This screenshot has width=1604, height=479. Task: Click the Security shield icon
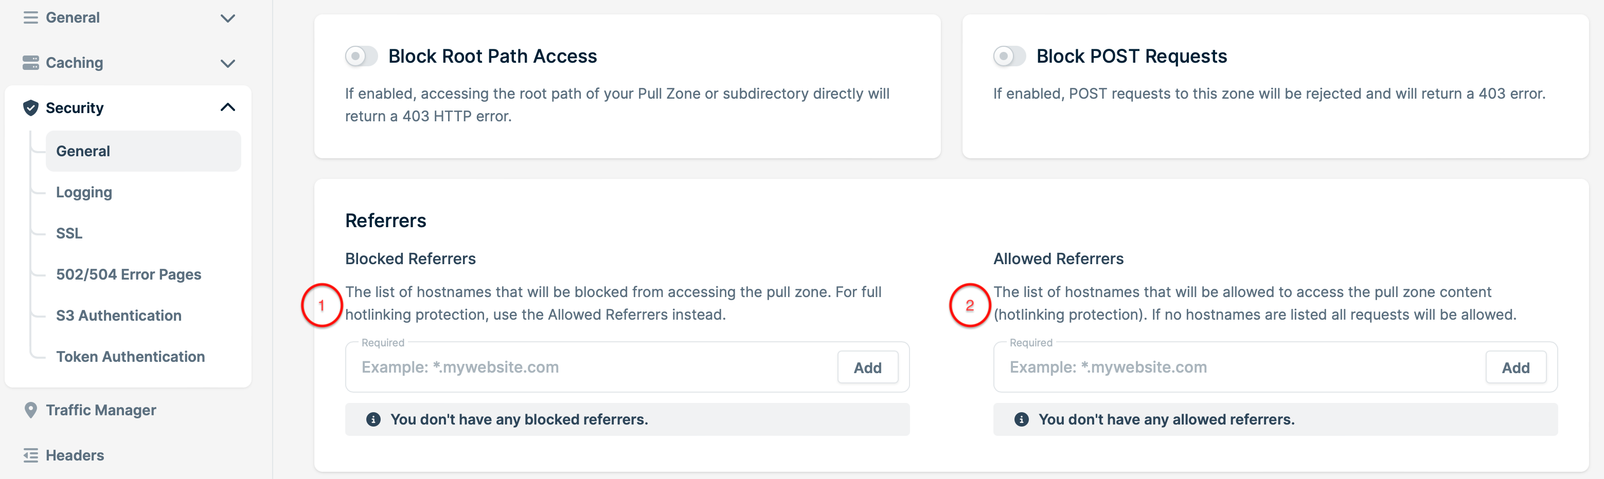30,107
